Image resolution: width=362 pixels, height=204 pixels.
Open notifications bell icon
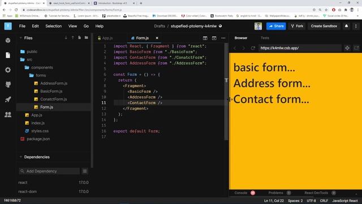[x=346, y=26]
